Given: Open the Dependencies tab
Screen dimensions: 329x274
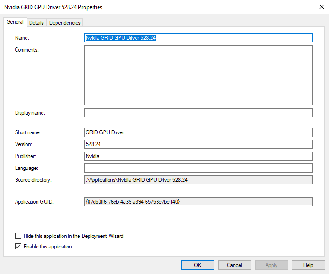Looking at the screenshot, I should coord(65,23).
